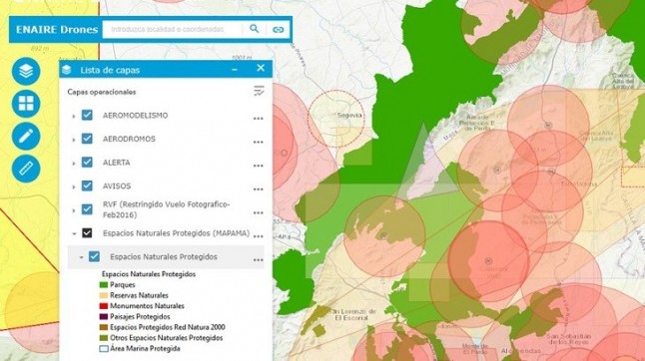Screen dimensions: 645x361
Task: Select AVISOS layer name
Action: tap(117, 186)
